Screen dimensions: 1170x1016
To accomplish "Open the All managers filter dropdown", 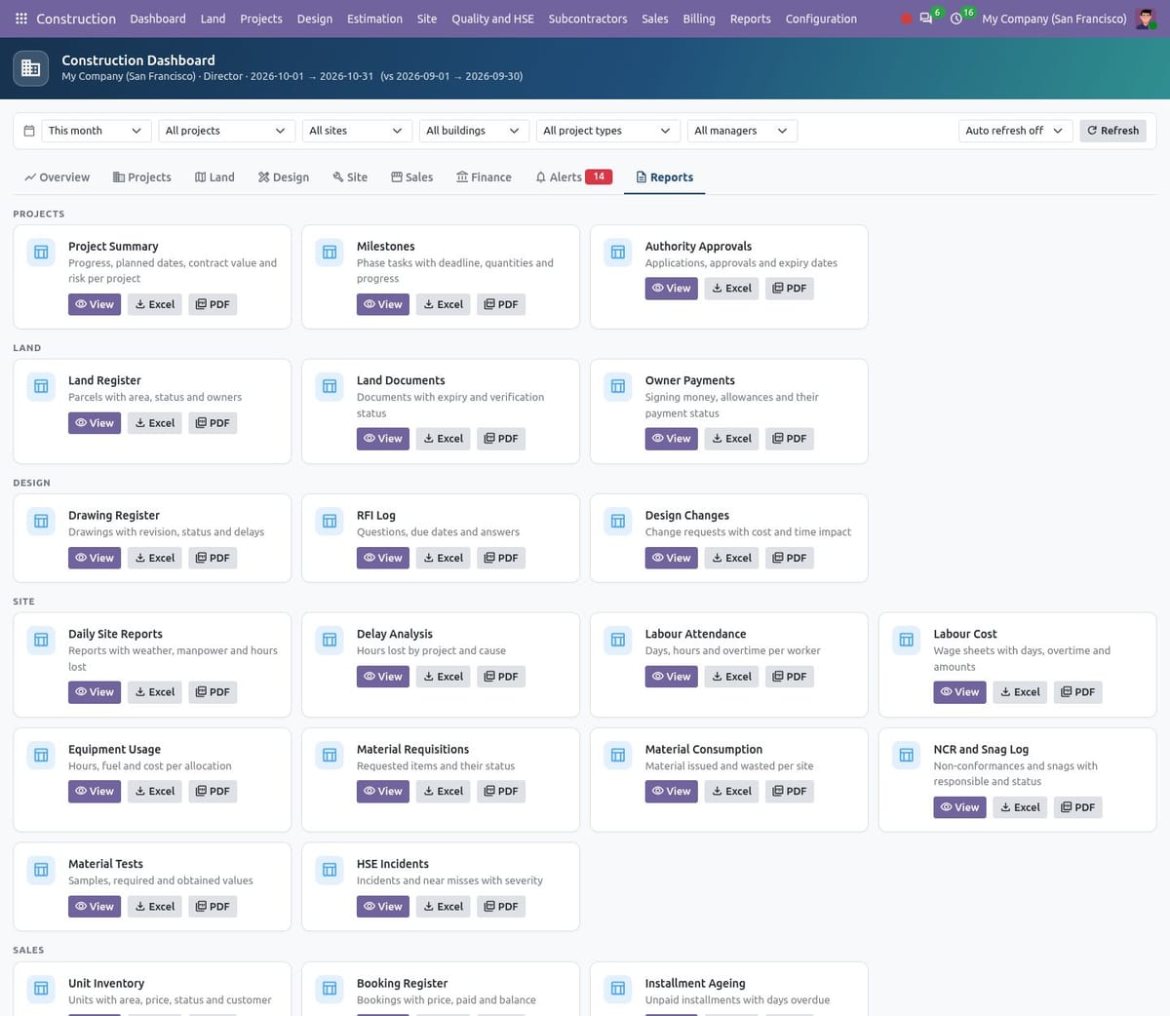I will [x=742, y=131].
